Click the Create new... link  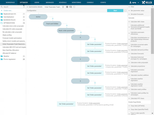pos(8,10)
